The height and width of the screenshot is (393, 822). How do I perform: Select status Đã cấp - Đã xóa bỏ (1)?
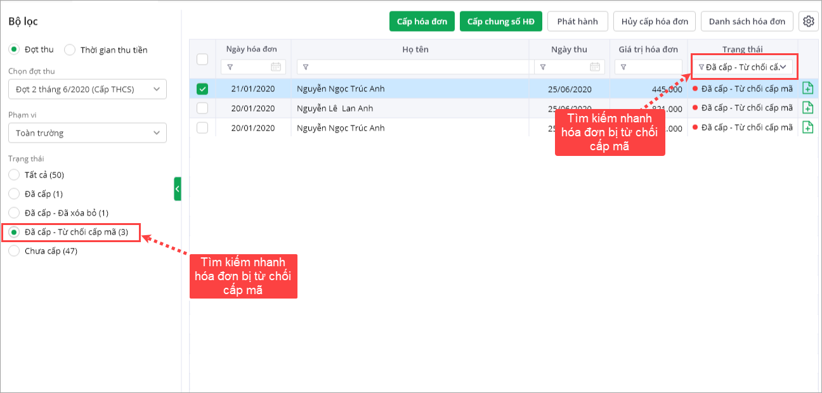pyautogui.click(x=14, y=213)
